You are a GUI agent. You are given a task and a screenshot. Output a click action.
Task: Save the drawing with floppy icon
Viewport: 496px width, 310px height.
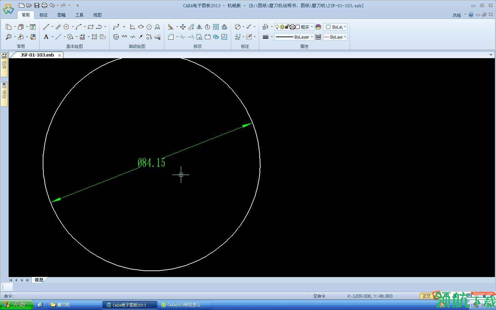37,5
